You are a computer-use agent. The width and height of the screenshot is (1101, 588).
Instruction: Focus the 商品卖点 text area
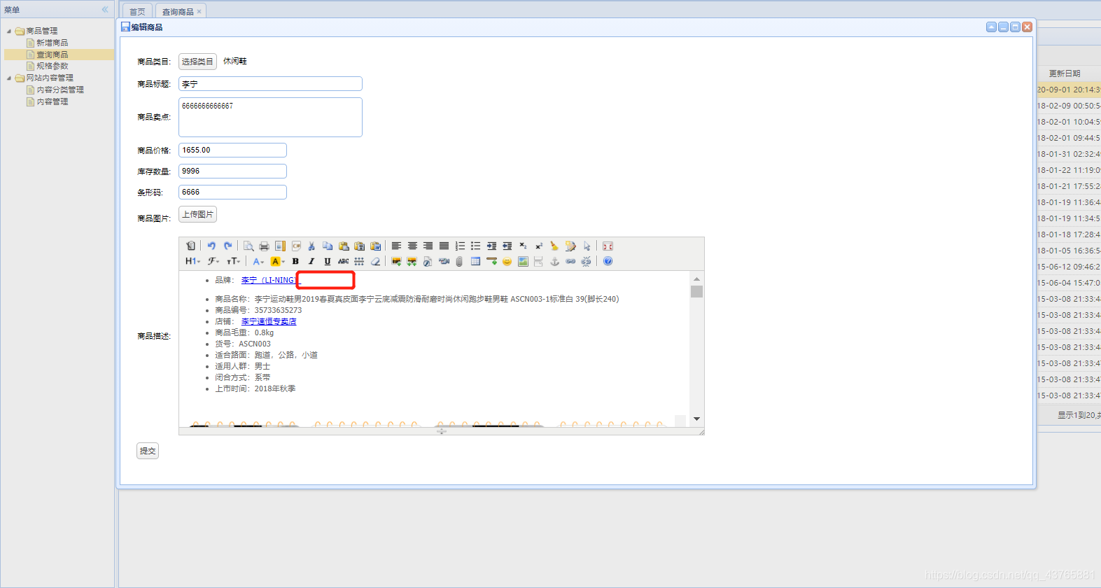[270, 117]
